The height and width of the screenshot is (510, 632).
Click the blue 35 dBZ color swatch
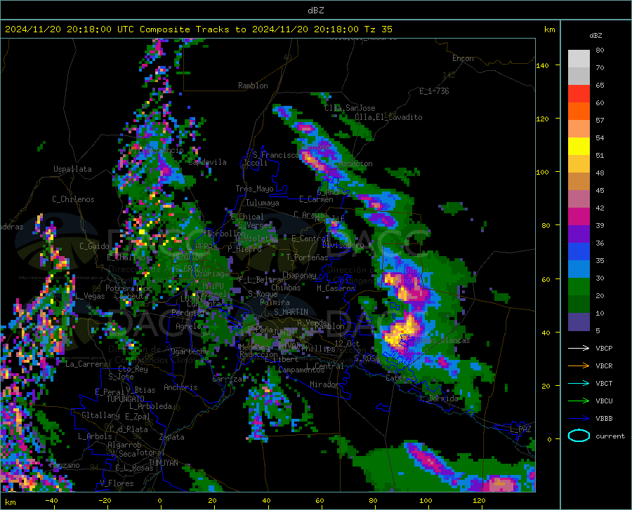pos(579,252)
